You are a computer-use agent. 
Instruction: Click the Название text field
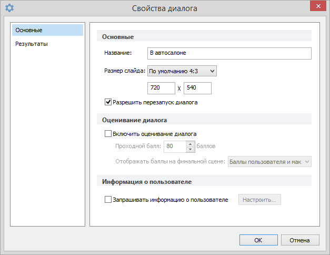(x=229, y=53)
